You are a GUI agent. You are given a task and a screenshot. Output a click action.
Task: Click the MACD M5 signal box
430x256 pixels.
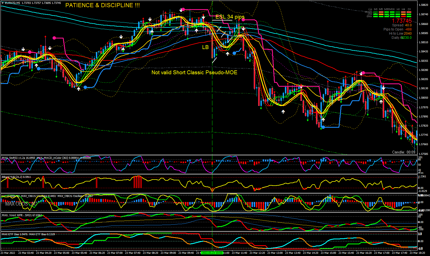pos(381,12)
